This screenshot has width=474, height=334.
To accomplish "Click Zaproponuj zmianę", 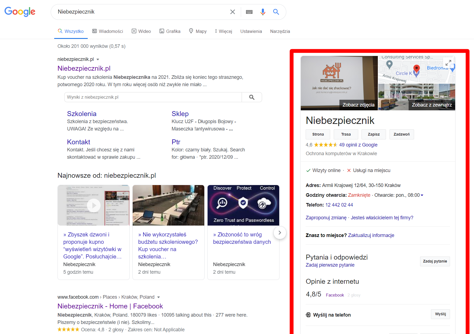I will point(326,218).
